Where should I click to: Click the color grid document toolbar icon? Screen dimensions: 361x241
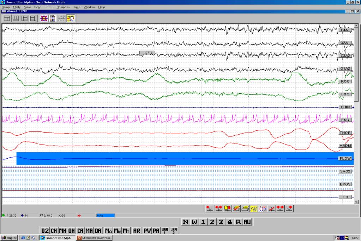(x=52, y=18)
